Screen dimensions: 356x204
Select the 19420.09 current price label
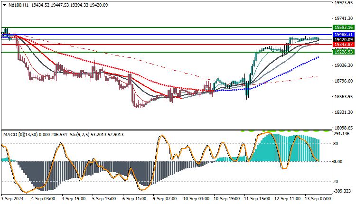tap(344, 40)
